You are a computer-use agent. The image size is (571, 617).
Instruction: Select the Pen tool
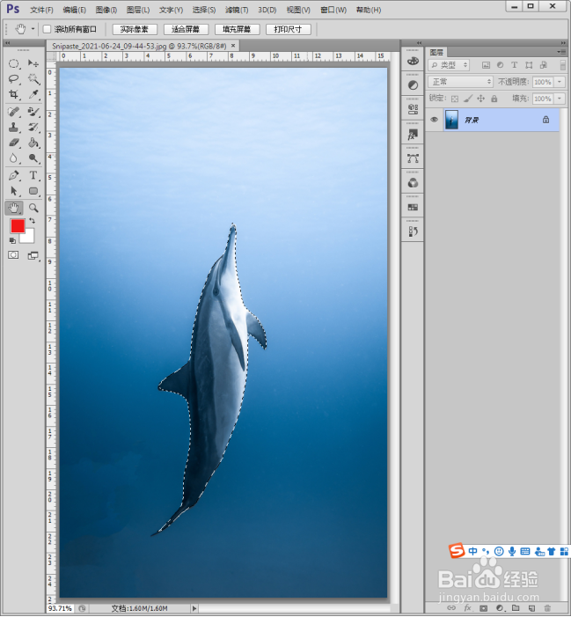pyautogui.click(x=13, y=175)
